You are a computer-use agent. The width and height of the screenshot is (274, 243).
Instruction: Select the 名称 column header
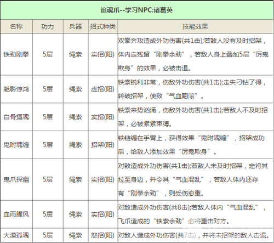click(16, 26)
